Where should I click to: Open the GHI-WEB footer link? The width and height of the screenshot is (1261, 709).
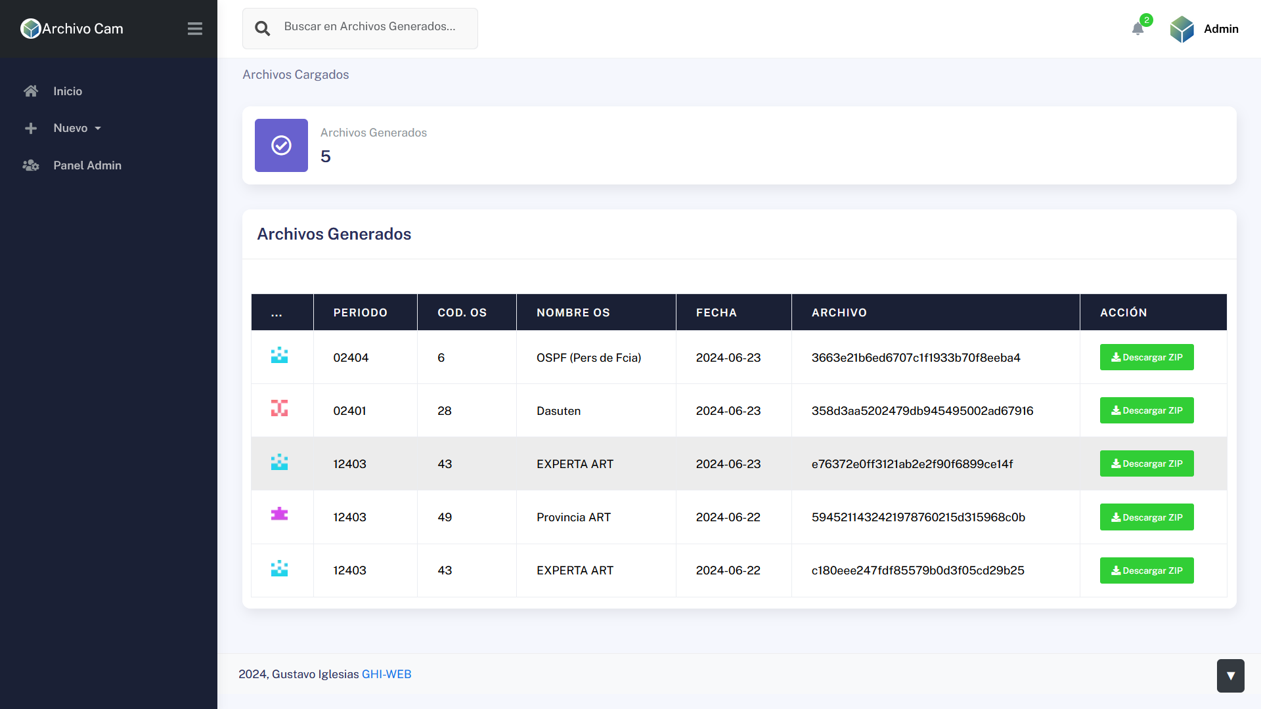(x=386, y=674)
